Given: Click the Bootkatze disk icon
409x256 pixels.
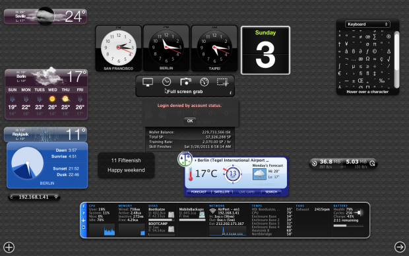Looking at the screenshot, I should click(x=172, y=215).
